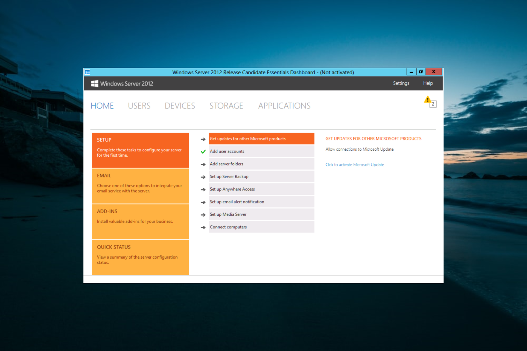Open Settings in the header bar
The width and height of the screenshot is (527, 351).
(401, 83)
